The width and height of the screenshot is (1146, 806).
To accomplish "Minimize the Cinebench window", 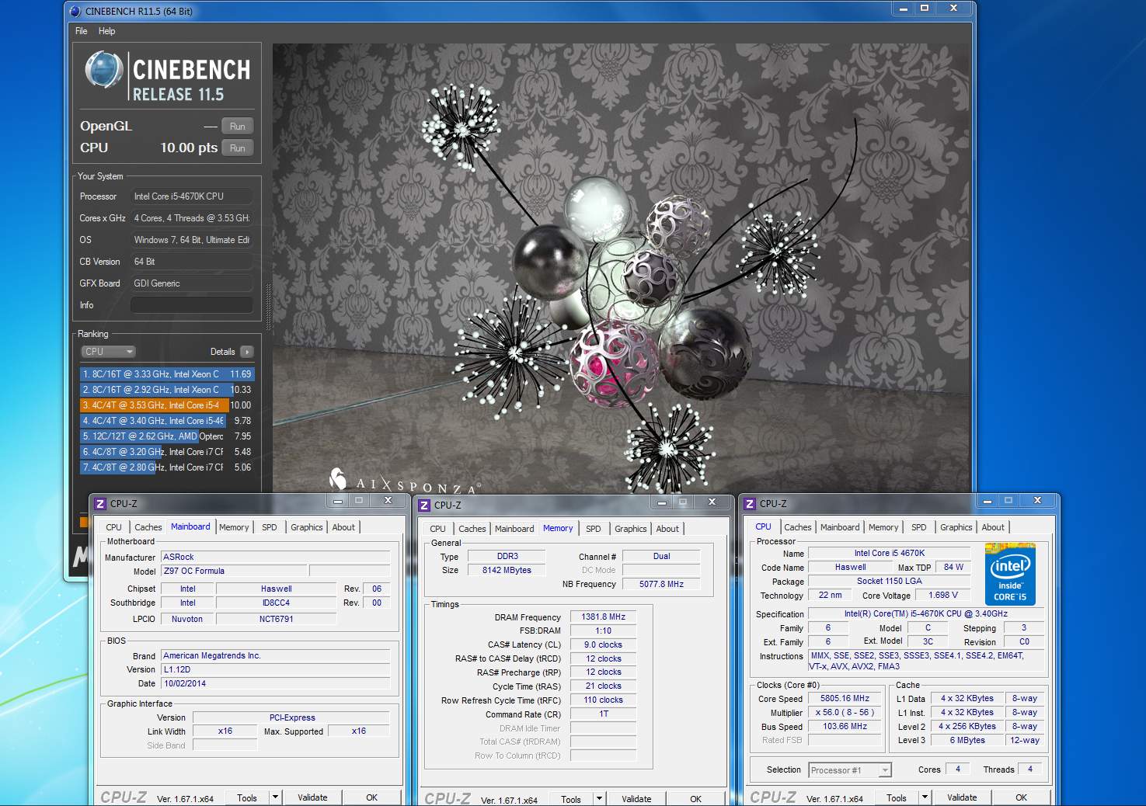I will [903, 9].
